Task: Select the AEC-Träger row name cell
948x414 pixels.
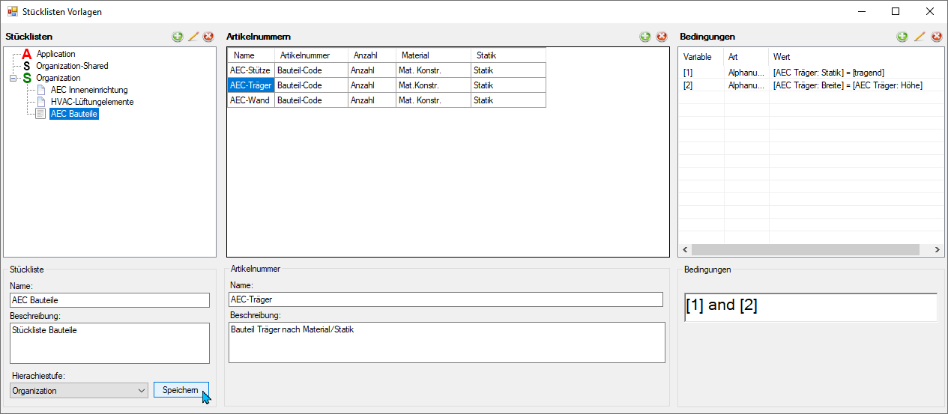Action: coord(251,85)
